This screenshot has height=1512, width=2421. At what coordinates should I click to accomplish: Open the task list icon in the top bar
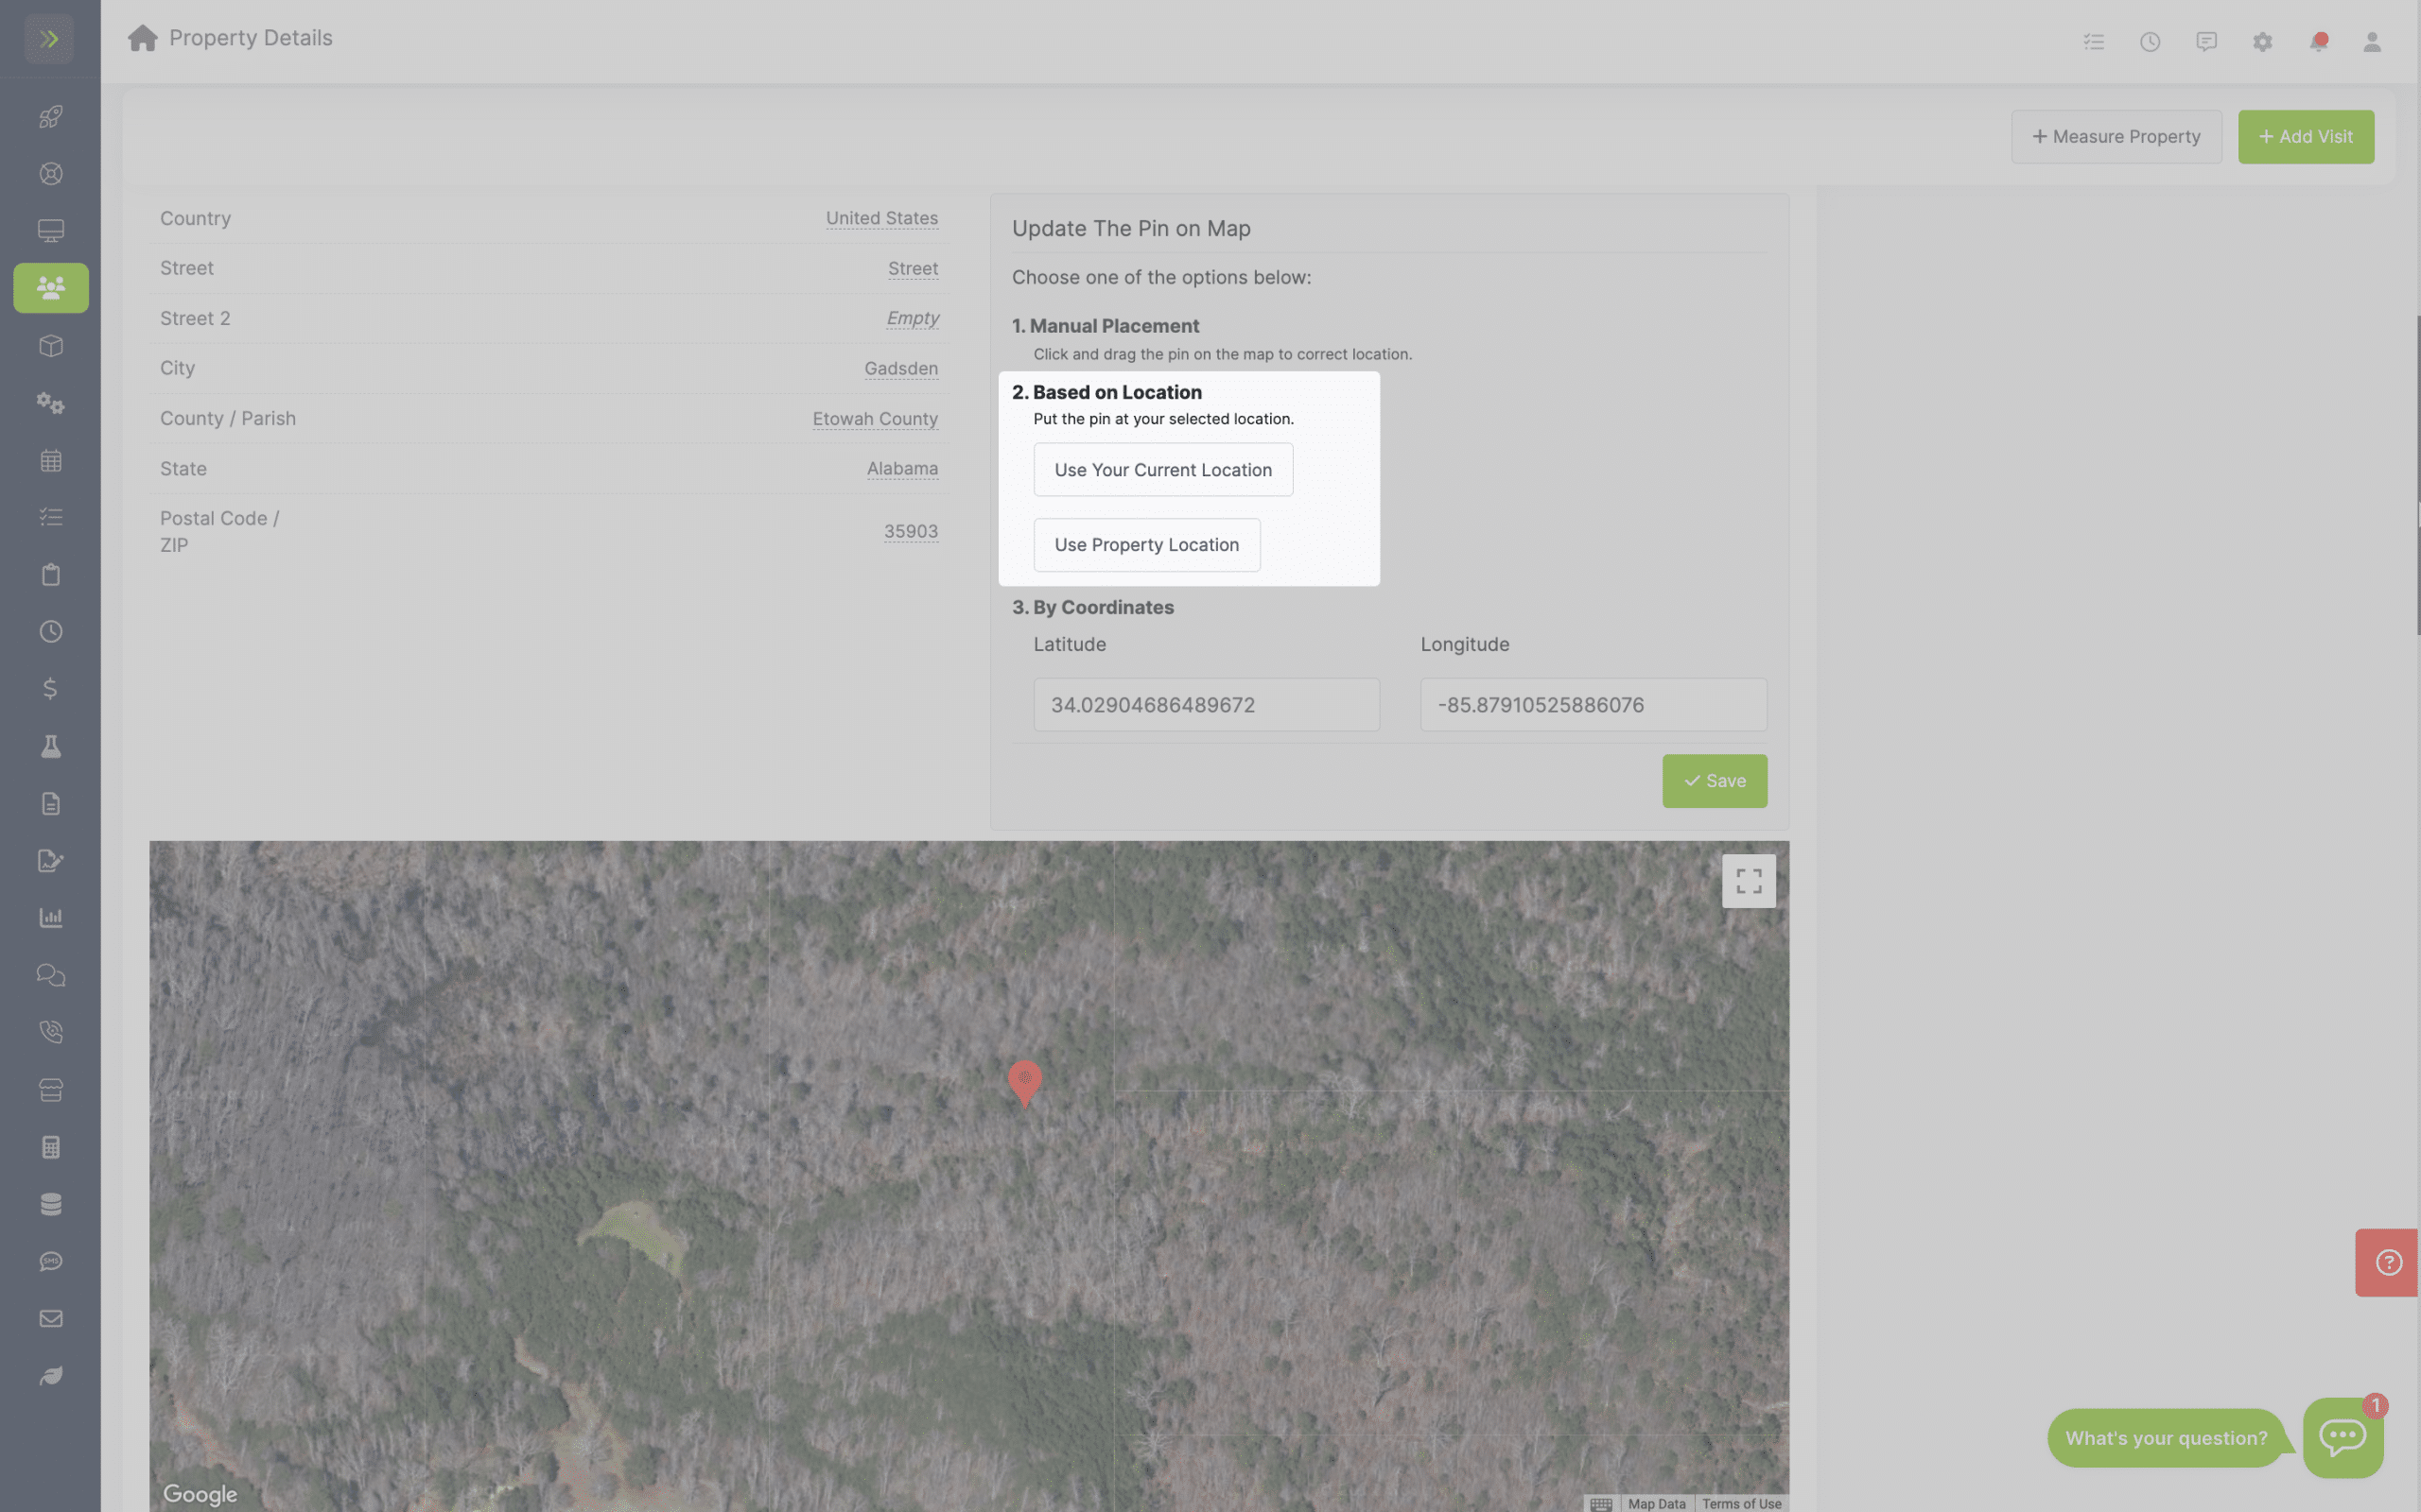click(2094, 42)
